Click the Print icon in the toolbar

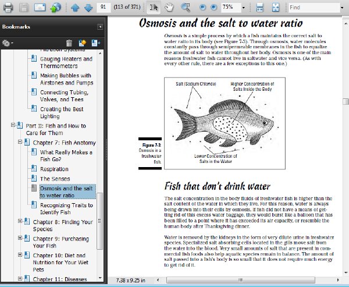click(x=8, y=8)
